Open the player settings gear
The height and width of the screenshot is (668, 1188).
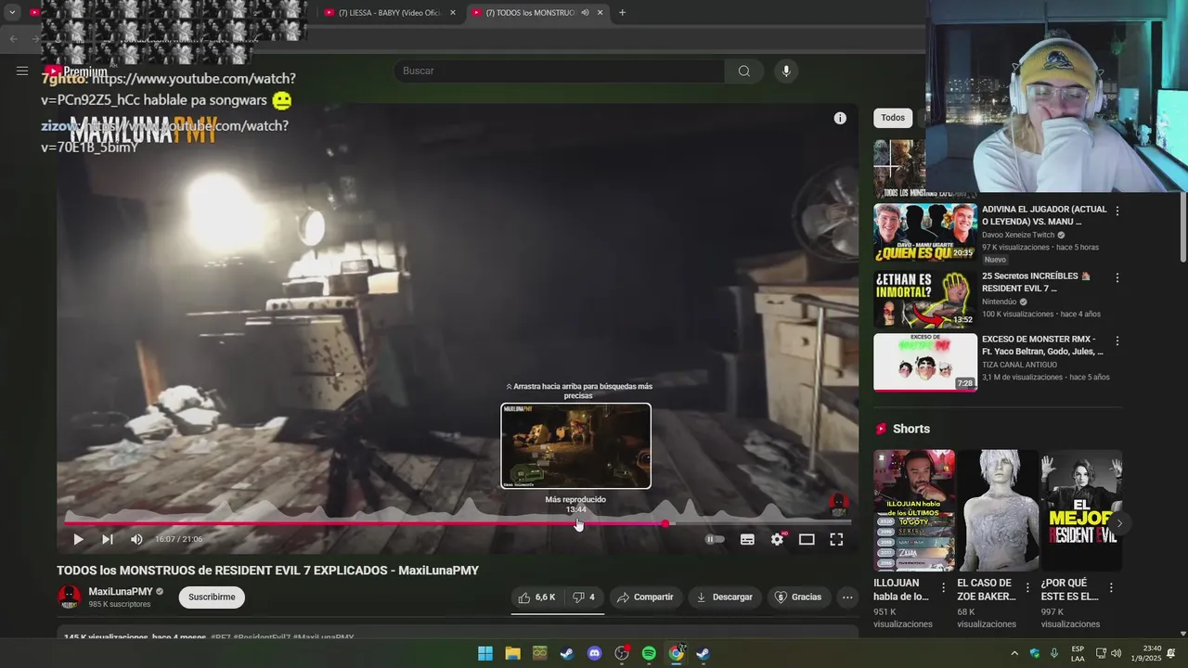point(778,539)
